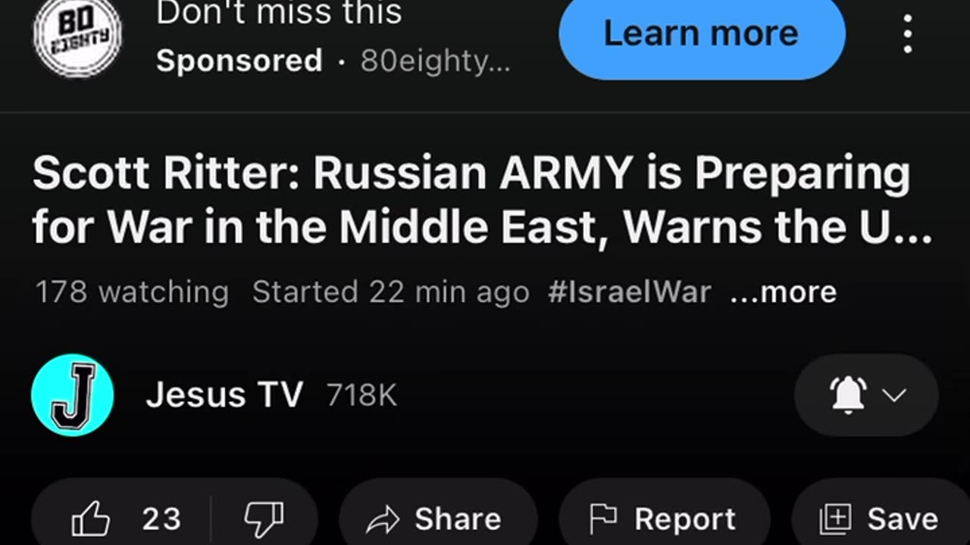Tap the thumbs up like icon

click(90, 519)
